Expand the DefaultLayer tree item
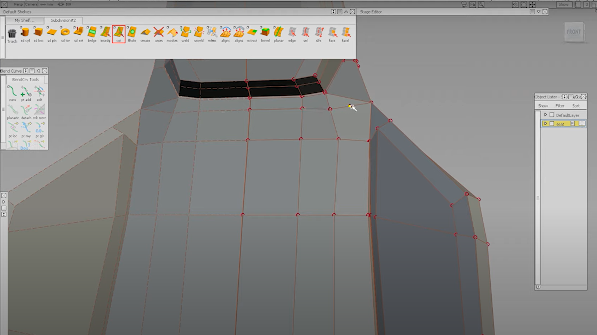This screenshot has height=335, width=597. click(546, 115)
